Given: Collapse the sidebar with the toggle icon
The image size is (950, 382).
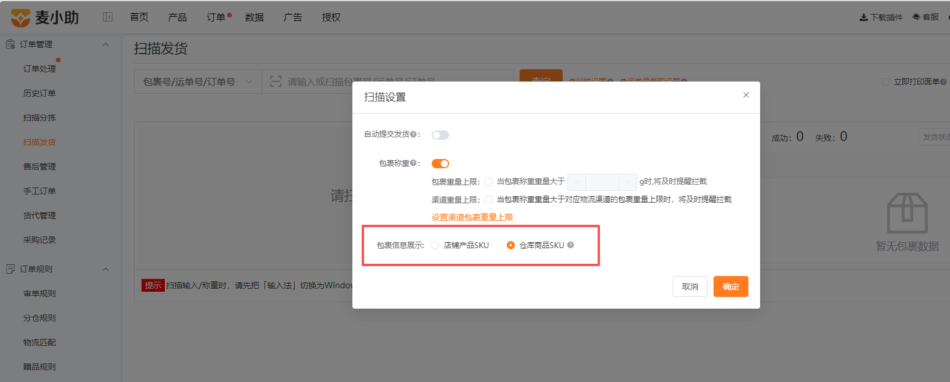Looking at the screenshot, I should point(108,17).
